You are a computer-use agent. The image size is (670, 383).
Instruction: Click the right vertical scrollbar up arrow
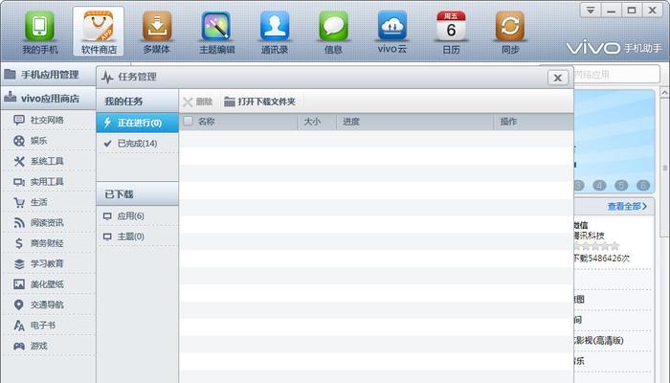tap(665, 92)
